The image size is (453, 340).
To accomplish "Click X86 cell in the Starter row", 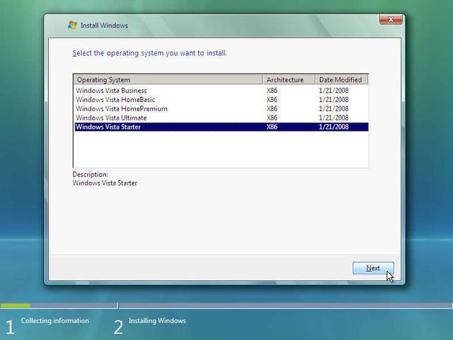I will 272,127.
